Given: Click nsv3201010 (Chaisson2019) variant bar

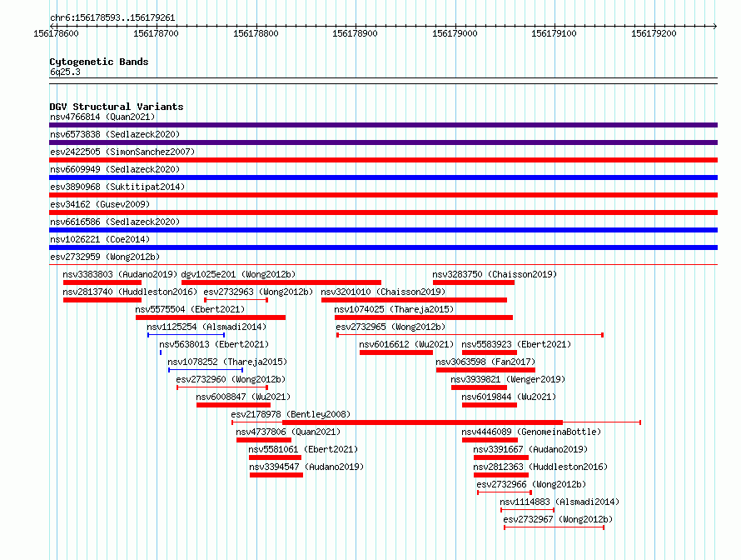Looking at the screenshot, I should 414,300.
